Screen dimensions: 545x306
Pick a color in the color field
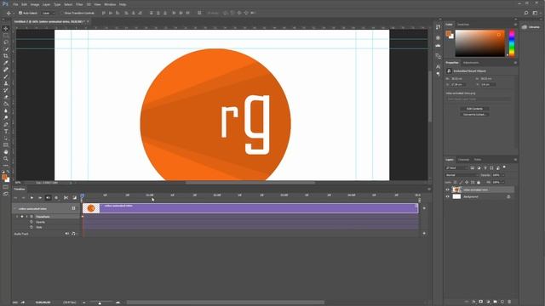click(x=479, y=43)
